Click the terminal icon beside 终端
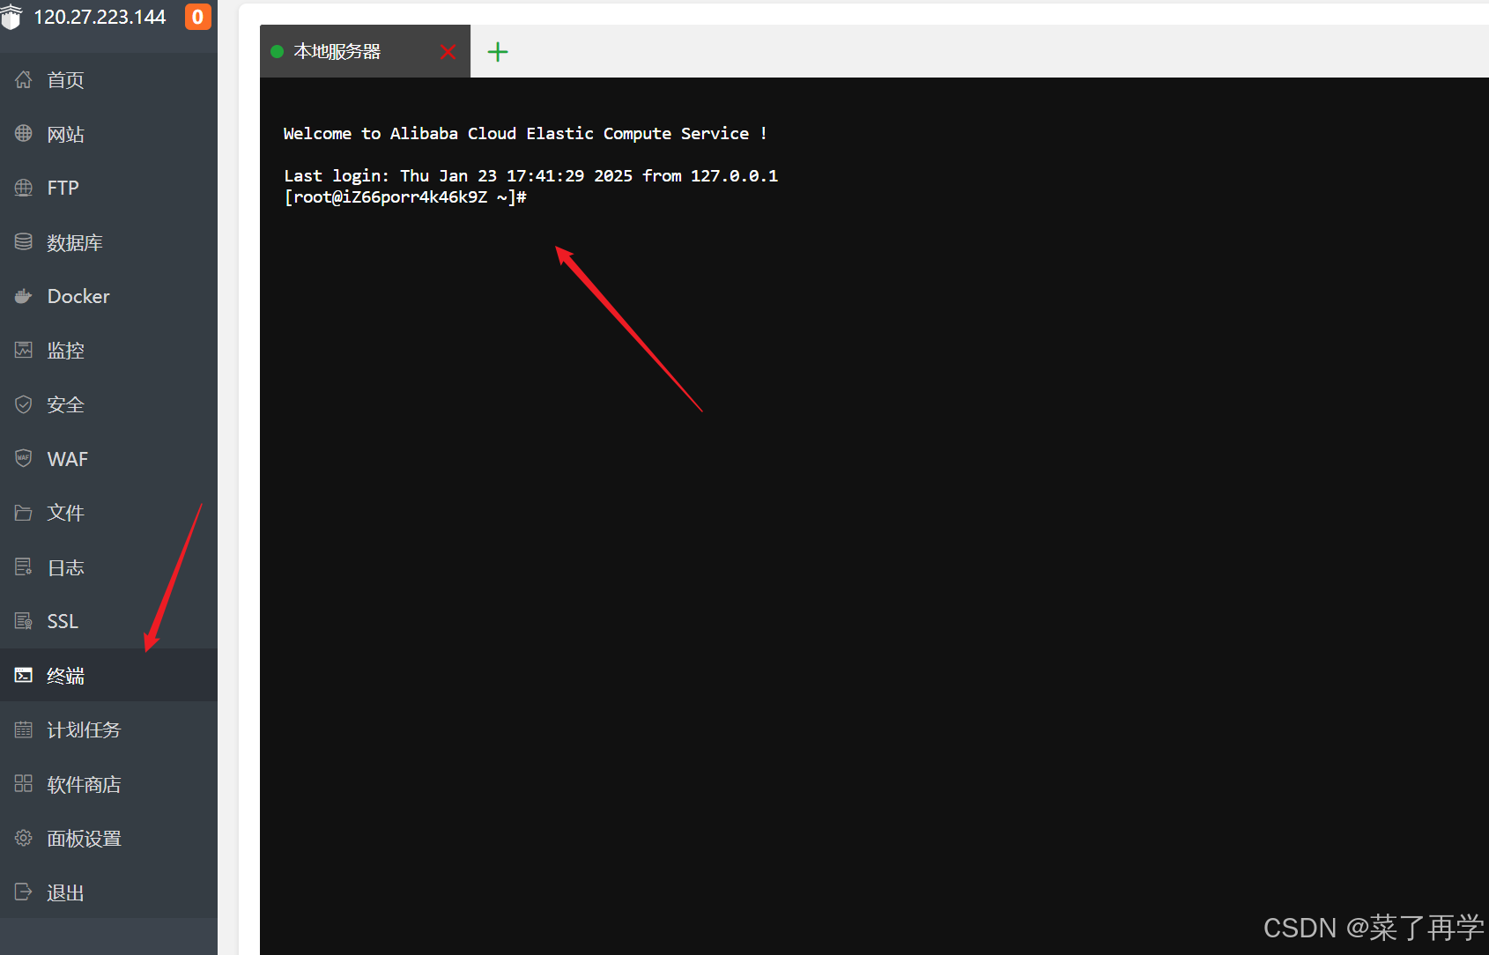Screen dimensions: 1489x955 click(x=24, y=676)
